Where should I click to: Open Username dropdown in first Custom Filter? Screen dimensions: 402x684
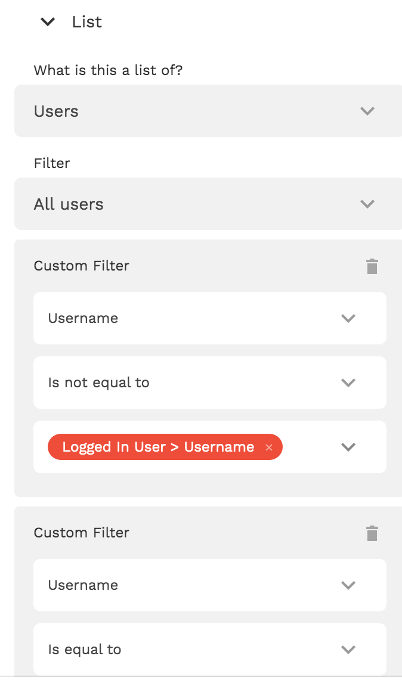coord(179,318)
